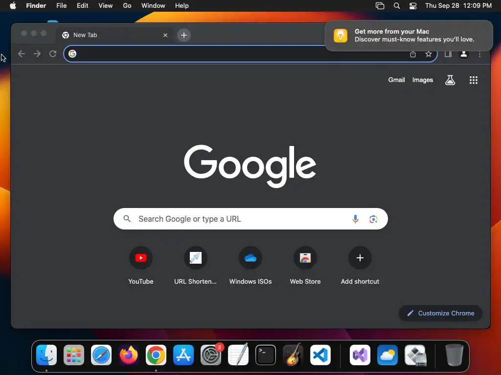Click the Stage Manager menu bar icon
Screen dimensions: 501x375
click(x=380, y=6)
